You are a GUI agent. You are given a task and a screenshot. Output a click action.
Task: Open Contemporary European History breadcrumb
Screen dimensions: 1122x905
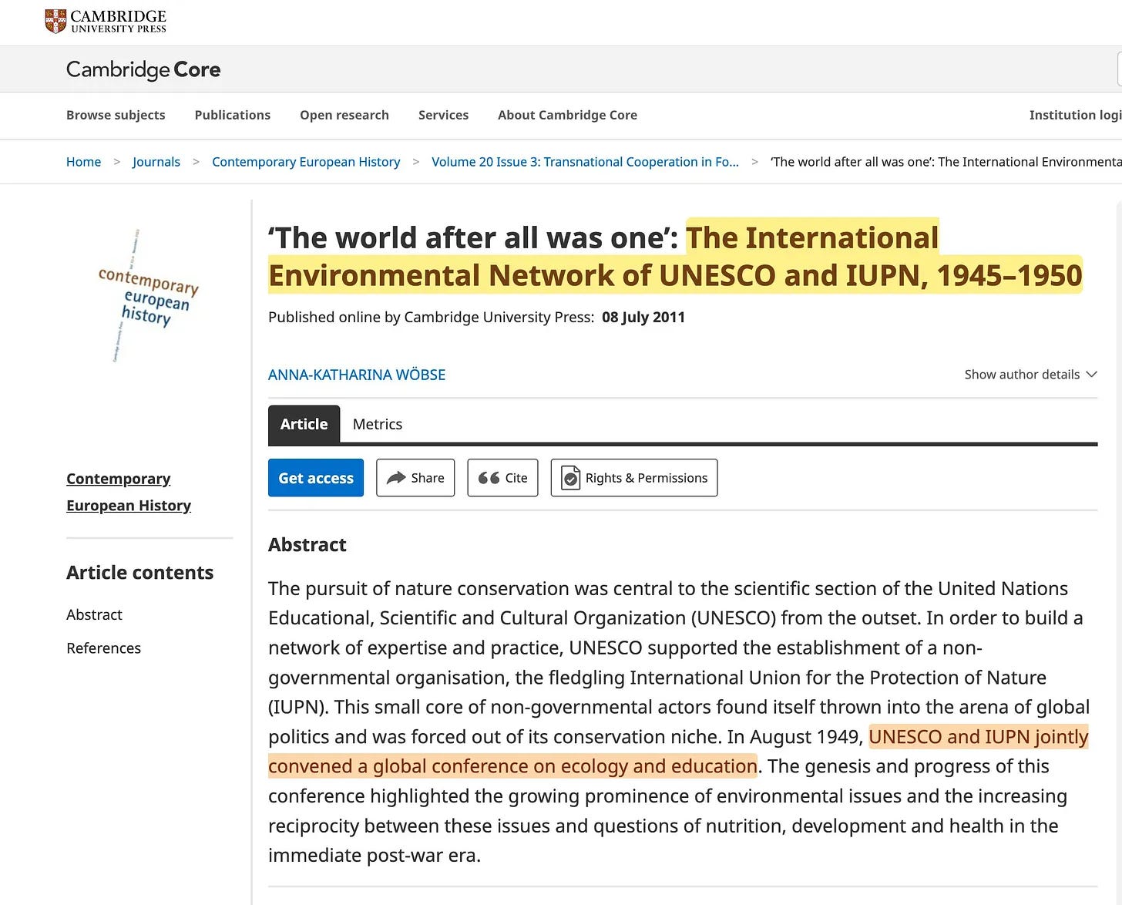coord(306,162)
